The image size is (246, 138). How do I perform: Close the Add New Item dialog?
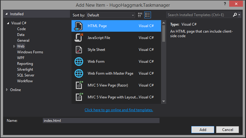tap(236, 4)
